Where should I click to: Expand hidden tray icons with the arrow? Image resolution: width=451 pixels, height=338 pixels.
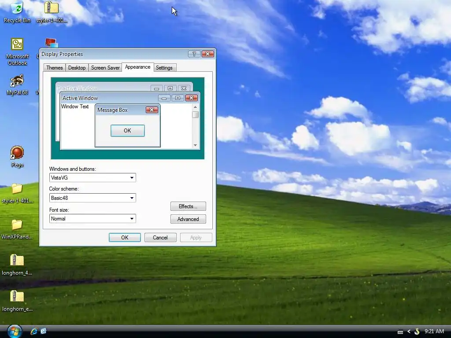pos(409,331)
